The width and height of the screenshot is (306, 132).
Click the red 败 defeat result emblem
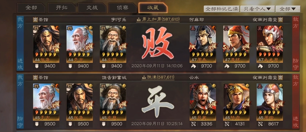157,43
